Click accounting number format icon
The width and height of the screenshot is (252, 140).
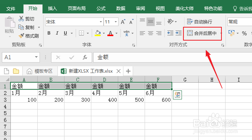click(x=231, y=33)
